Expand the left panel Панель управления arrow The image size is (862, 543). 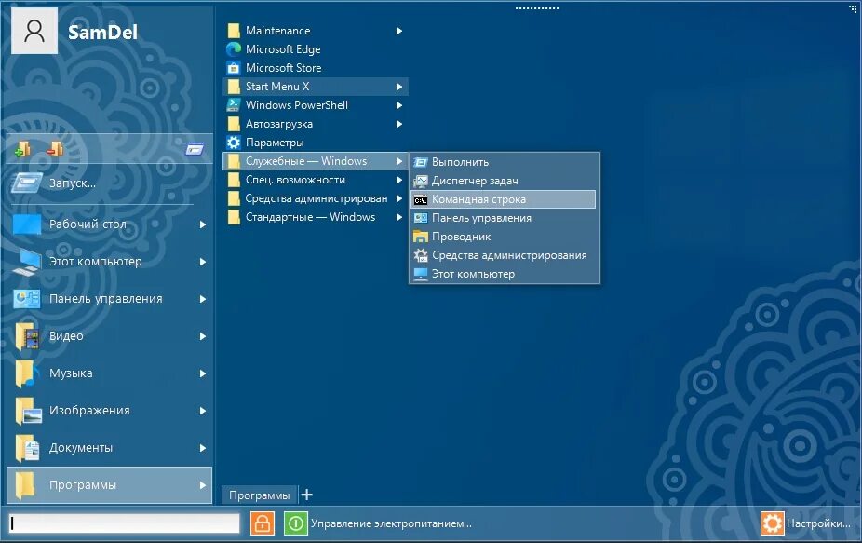click(x=203, y=299)
